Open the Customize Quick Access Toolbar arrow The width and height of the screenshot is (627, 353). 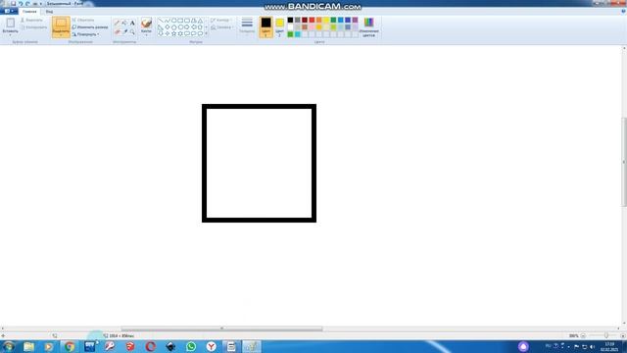point(40,4)
